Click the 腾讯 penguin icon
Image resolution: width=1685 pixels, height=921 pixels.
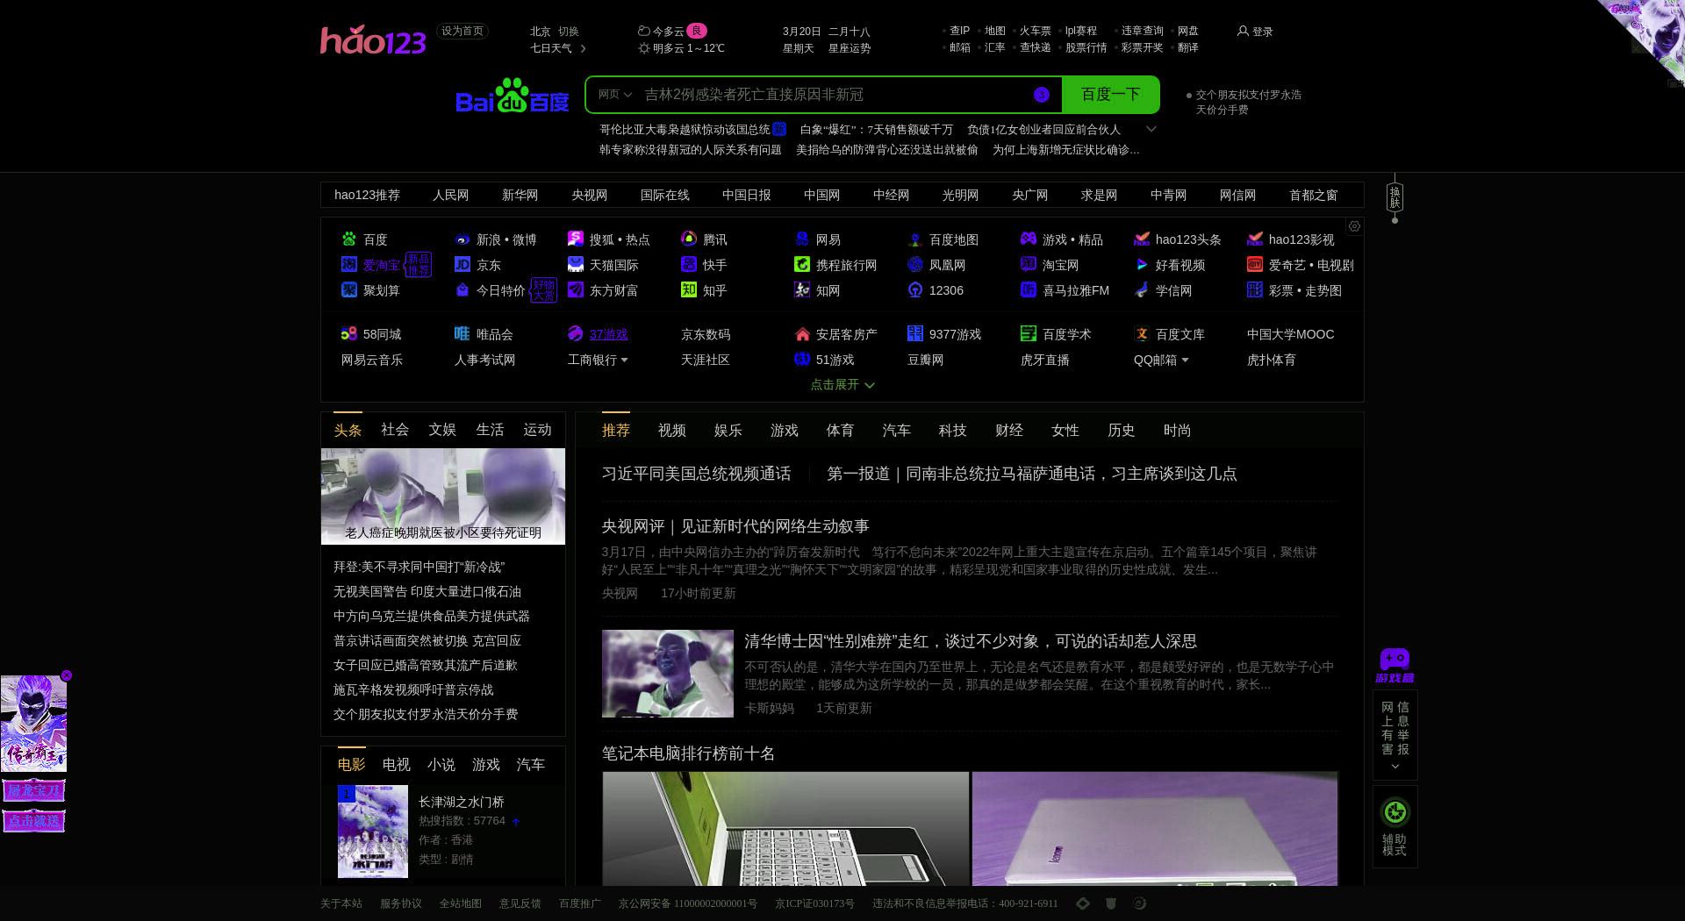click(x=688, y=239)
